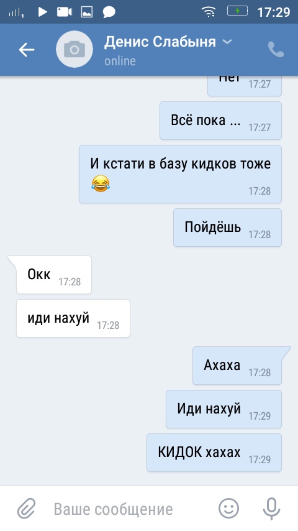Viewport: 298px width, 531px height.
Task: Tap the battery charging indicator
Action: click(x=237, y=11)
